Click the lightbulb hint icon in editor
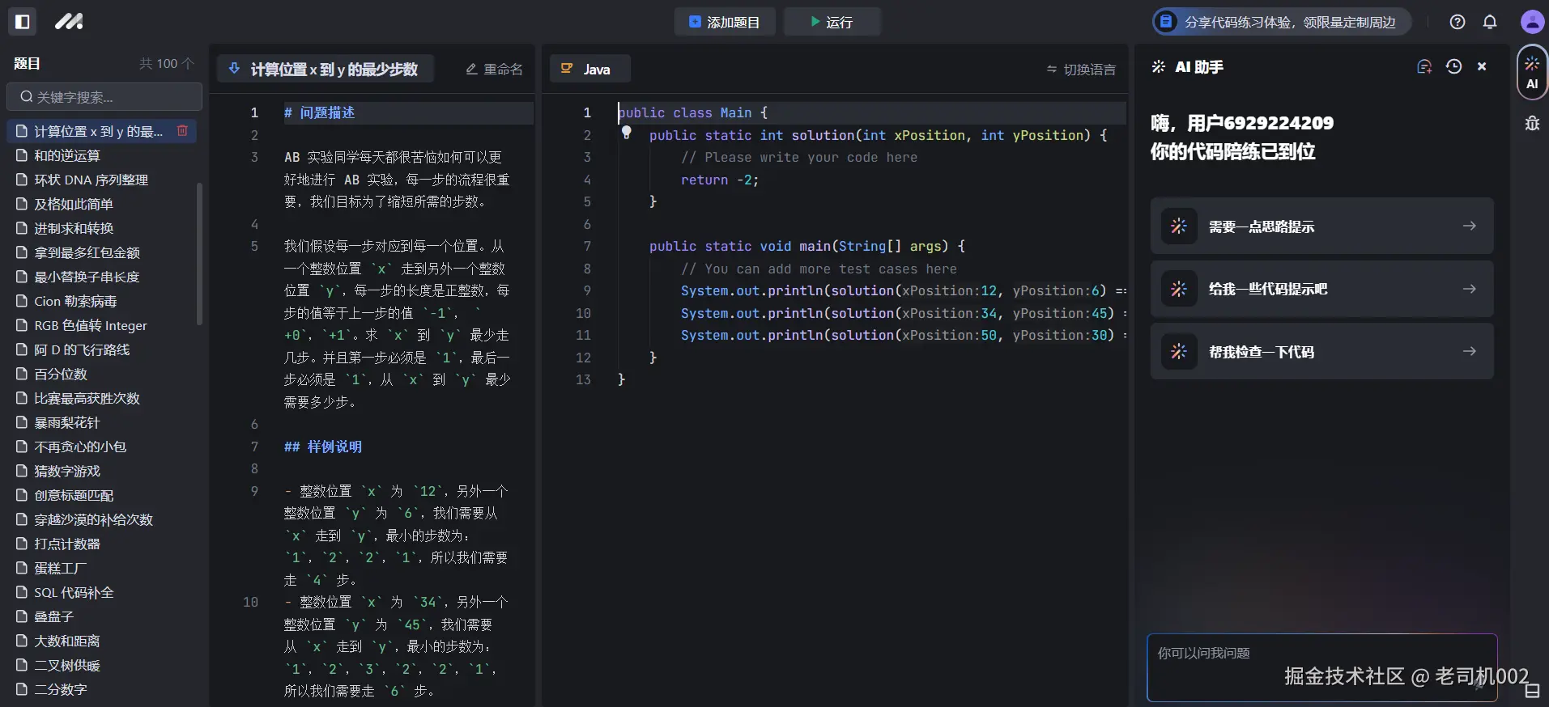 pyautogui.click(x=626, y=133)
